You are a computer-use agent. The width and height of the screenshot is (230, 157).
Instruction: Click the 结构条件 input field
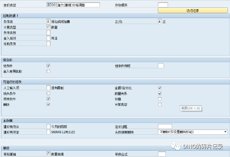coord(49,43)
